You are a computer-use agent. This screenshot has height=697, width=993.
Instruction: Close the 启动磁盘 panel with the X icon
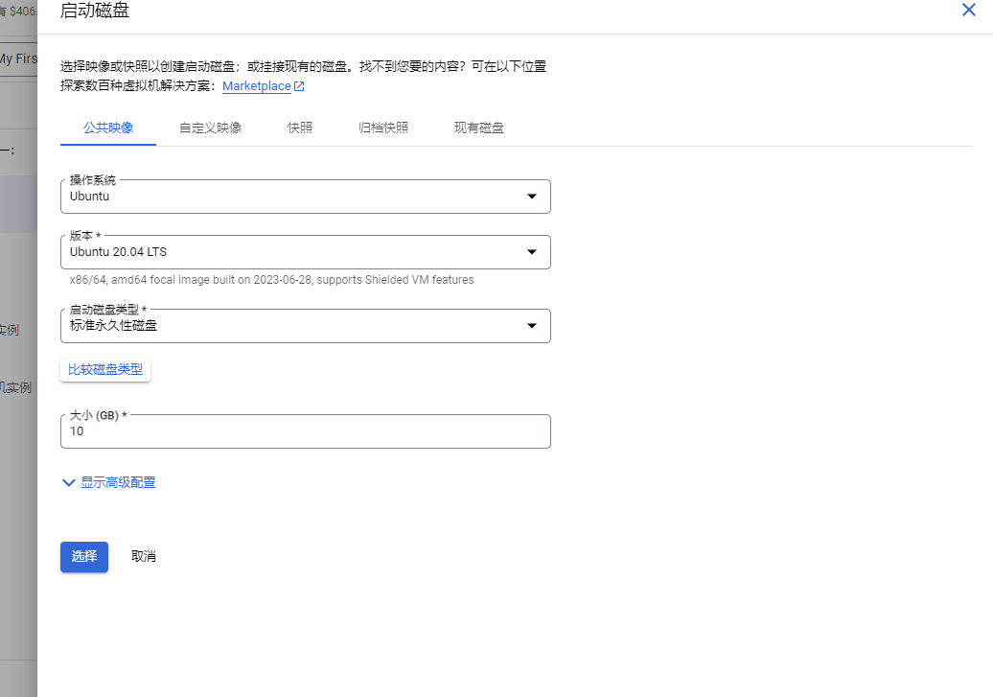click(968, 11)
